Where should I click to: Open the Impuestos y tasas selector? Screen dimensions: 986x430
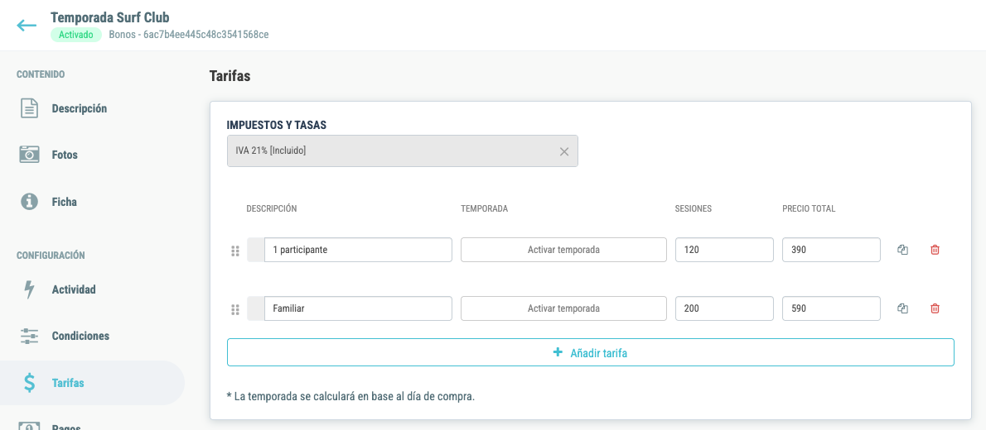coord(403,151)
